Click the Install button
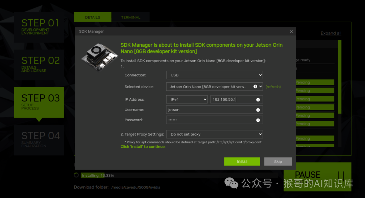Image resolution: width=365 pixels, height=198 pixels. point(242,162)
